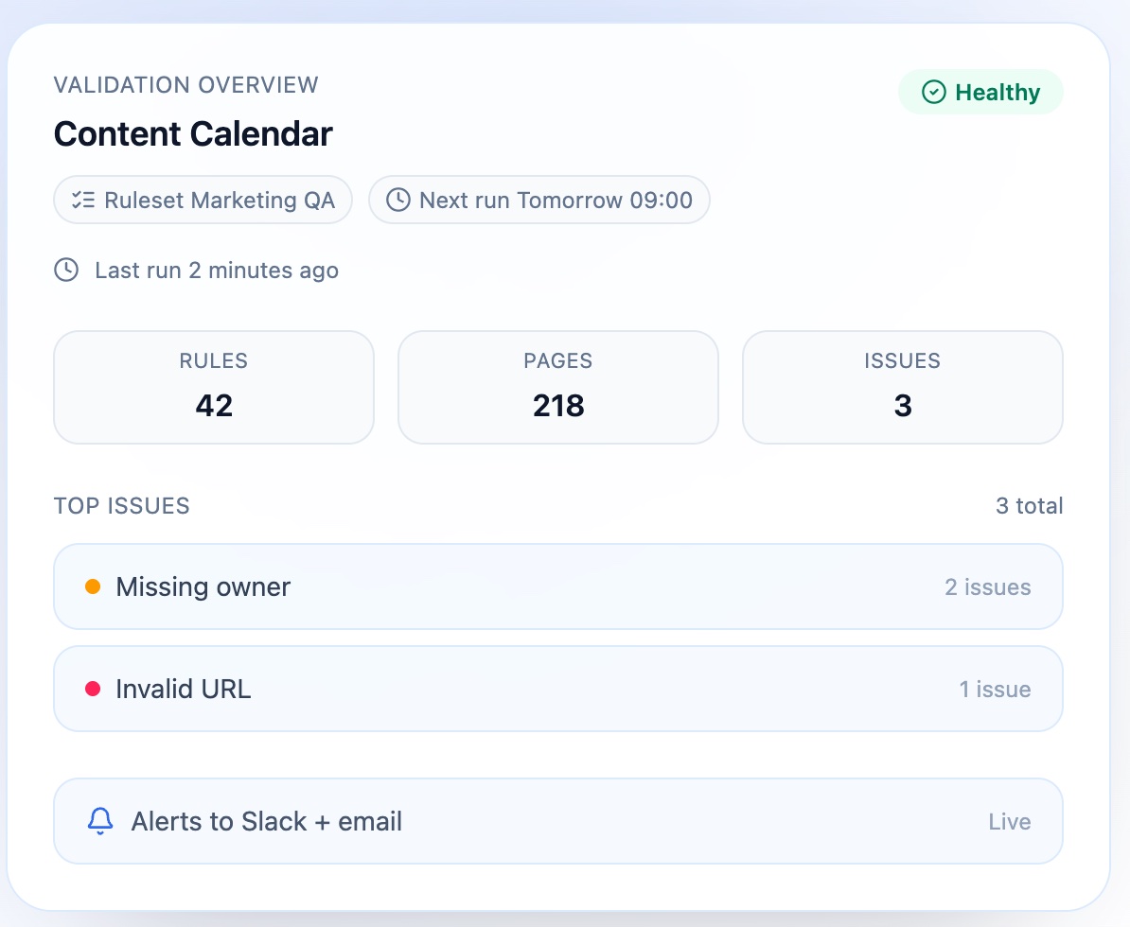This screenshot has height=927, width=1130.
Task: Click the checklist icon beside Ruleset Marketing QA
Action: 83,201
